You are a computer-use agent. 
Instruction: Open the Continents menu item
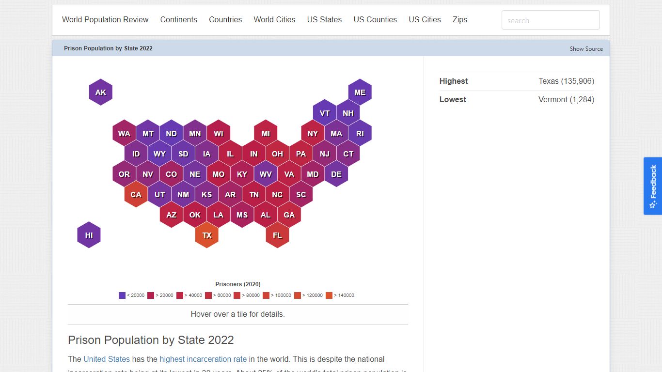coord(179,20)
